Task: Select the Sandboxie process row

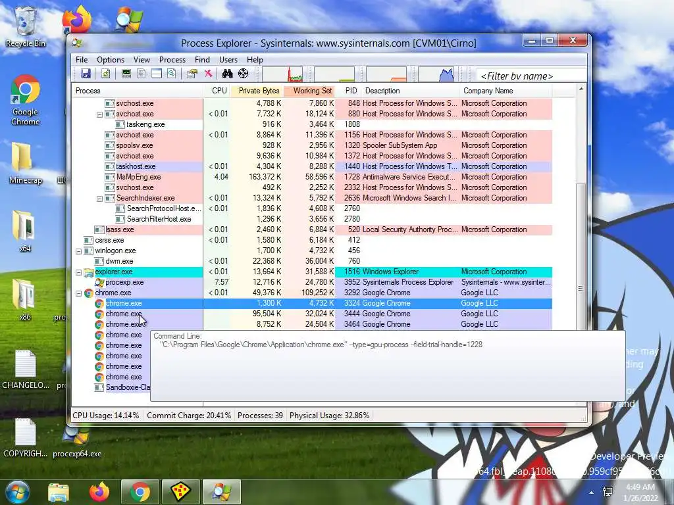Action: tap(111, 387)
